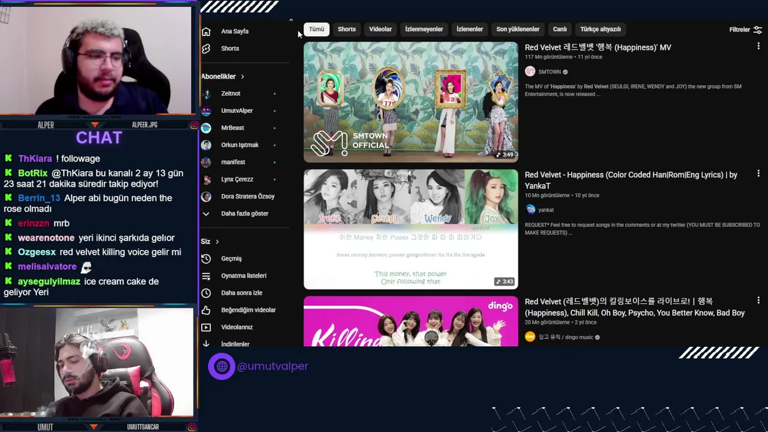Screen dimensions: 768x432
Task: Play the Color Coded Lyrics thumbnail
Action: 411,229
